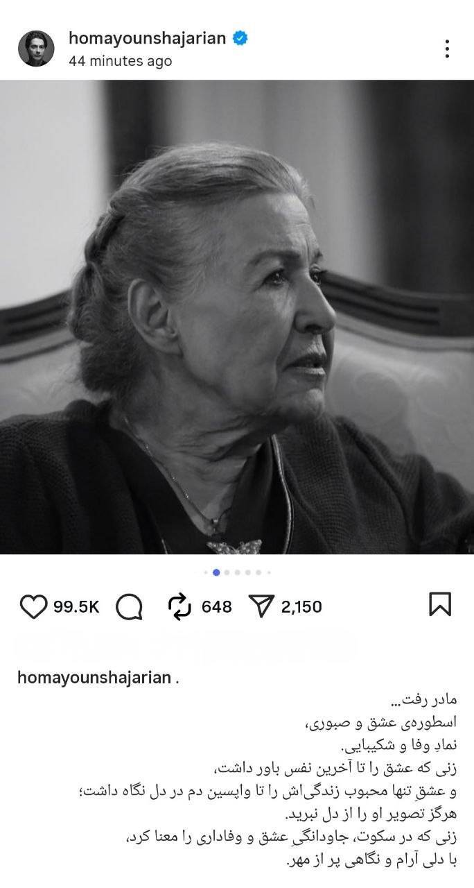Repost using the circular arrows icon
The image size is (474, 888).
coord(179,607)
